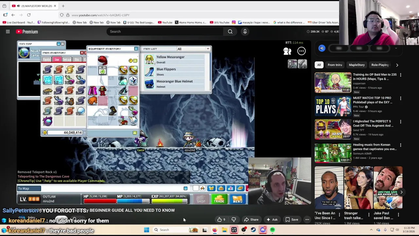Image resolution: width=419 pixels, height=236 pixels.
Task: Toggle the chat window blue button
Action: point(185,188)
